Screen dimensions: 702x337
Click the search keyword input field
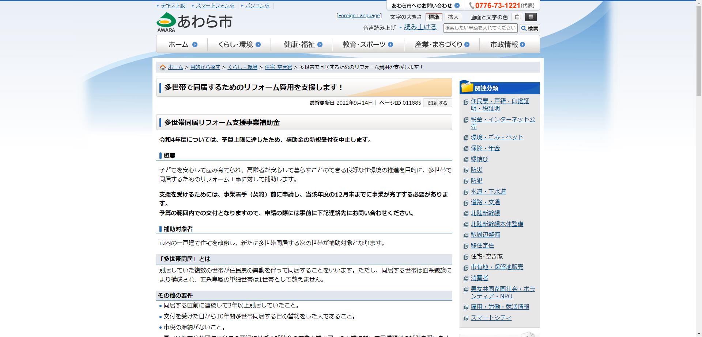[x=480, y=28]
